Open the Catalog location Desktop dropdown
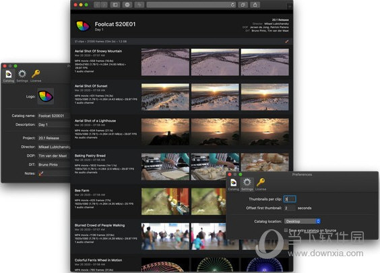The height and width of the screenshot is (273, 380). coord(303,221)
